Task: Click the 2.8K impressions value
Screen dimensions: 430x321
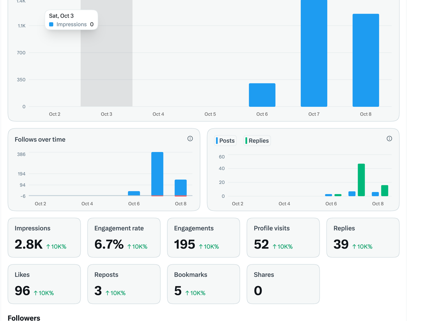Action: click(29, 244)
